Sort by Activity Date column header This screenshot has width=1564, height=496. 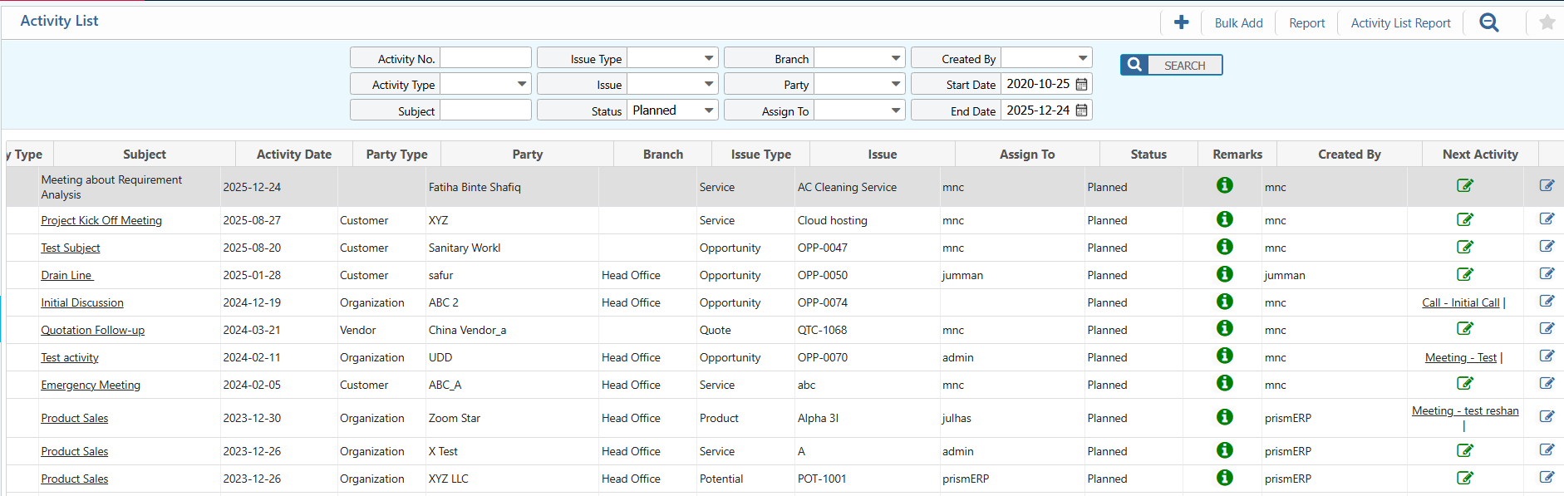point(294,155)
